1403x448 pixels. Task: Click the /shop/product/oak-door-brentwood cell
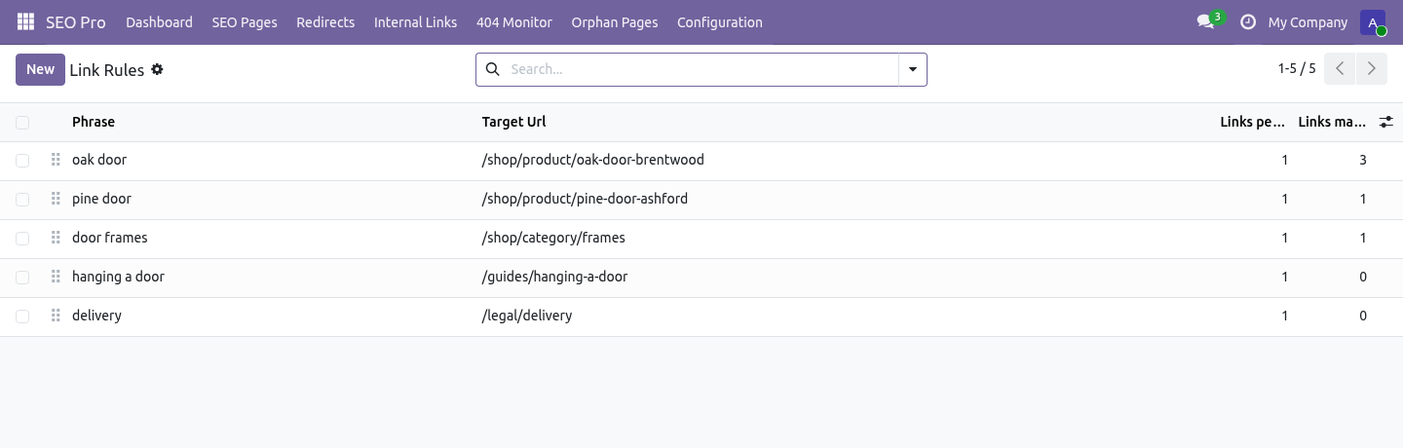click(x=592, y=160)
